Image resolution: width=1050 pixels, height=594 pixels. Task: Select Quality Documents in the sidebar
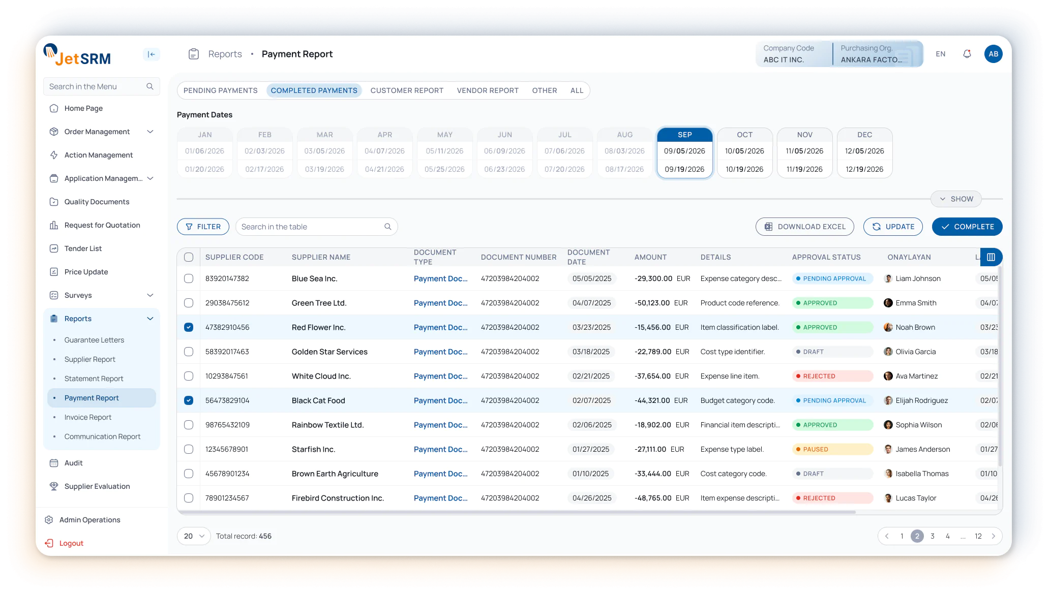click(x=97, y=202)
